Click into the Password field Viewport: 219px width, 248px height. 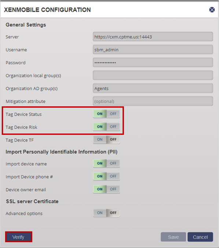point(153,62)
